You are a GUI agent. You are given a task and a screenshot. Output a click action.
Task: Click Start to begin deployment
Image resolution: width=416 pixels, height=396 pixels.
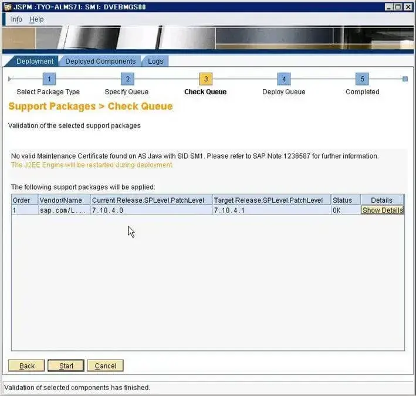click(66, 366)
